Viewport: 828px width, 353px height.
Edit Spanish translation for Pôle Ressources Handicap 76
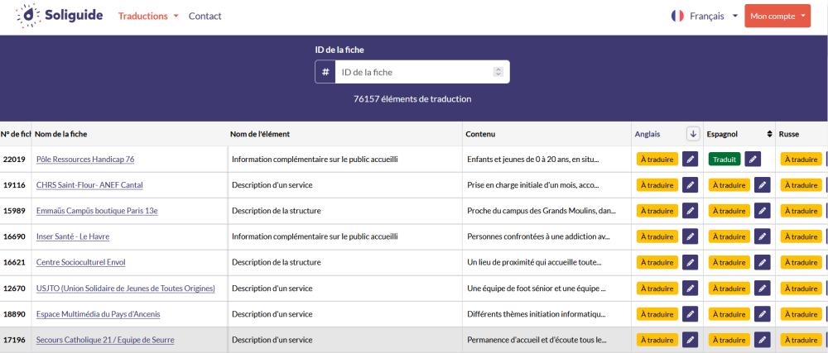pyautogui.click(x=752, y=160)
